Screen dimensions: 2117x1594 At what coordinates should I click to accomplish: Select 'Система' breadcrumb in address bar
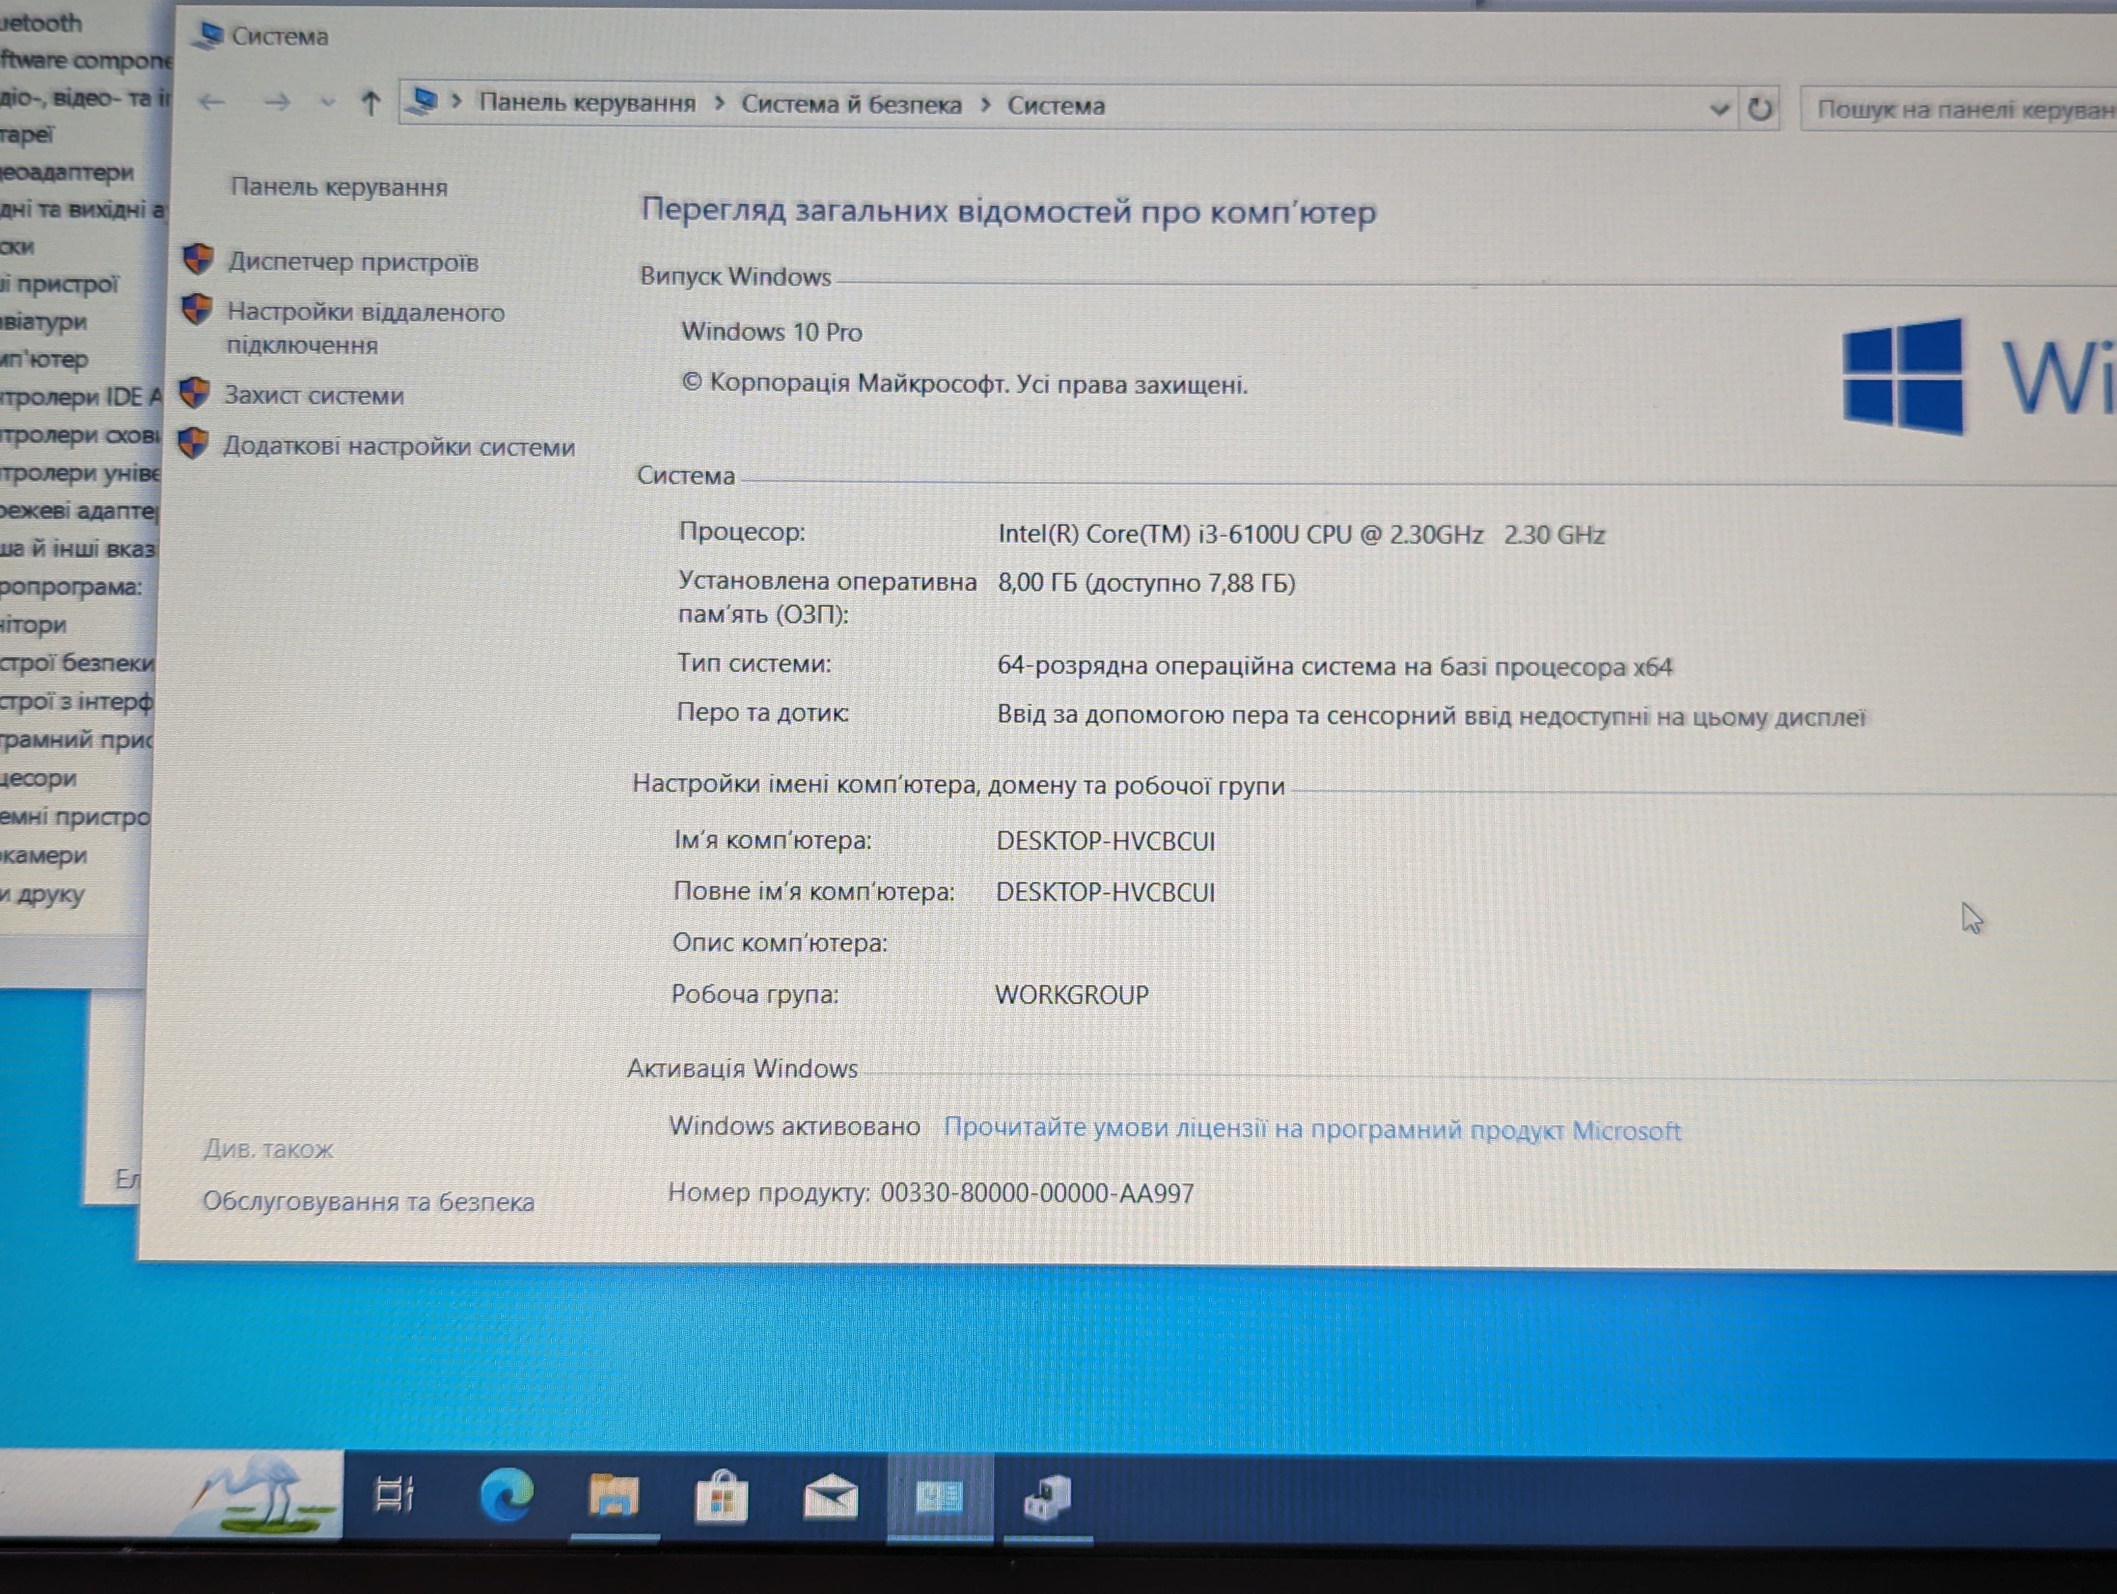tap(1055, 105)
